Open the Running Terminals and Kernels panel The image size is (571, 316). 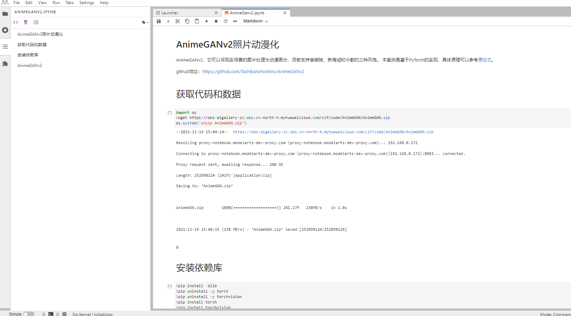[x=5, y=30]
